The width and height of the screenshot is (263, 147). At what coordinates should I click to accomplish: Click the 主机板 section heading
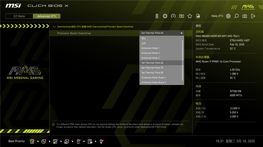click(x=200, y=32)
